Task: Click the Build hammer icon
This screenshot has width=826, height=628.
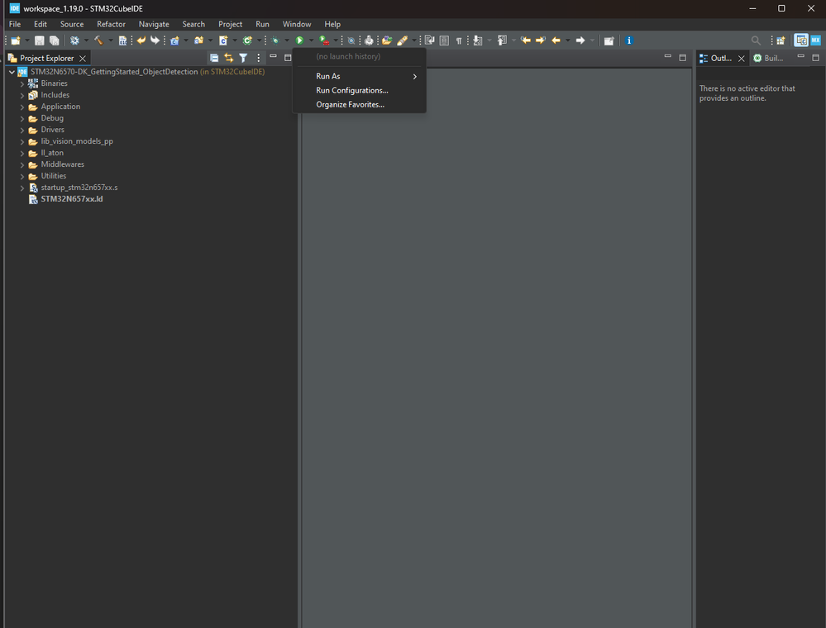Action: click(98, 40)
